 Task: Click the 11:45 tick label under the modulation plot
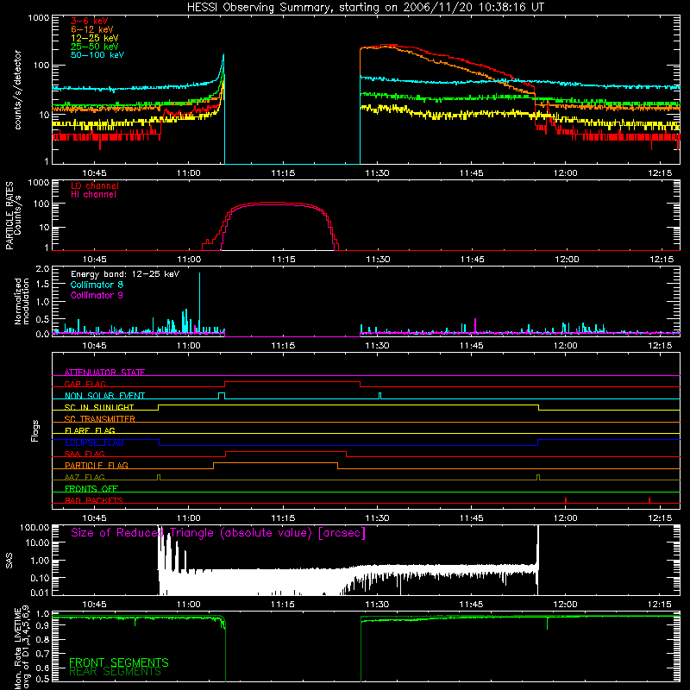click(x=471, y=346)
